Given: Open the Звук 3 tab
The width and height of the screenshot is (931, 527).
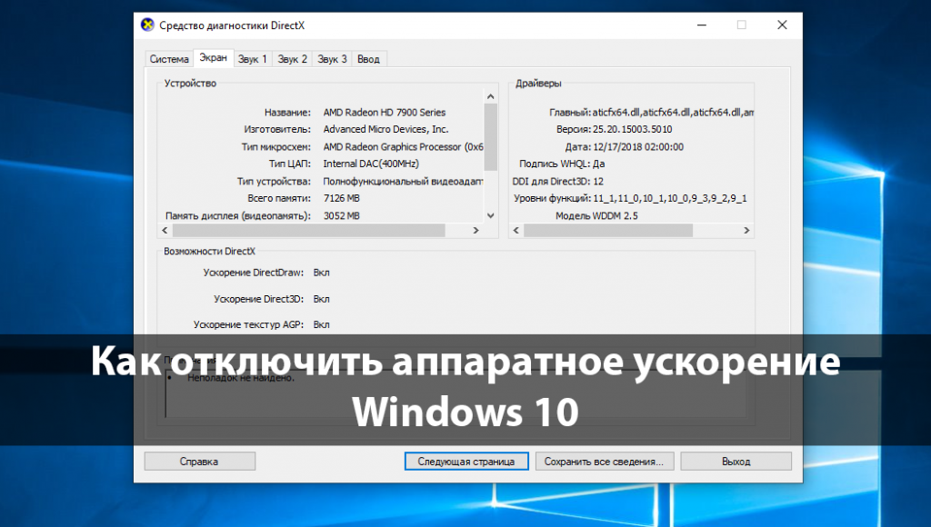Looking at the screenshot, I should (332, 57).
